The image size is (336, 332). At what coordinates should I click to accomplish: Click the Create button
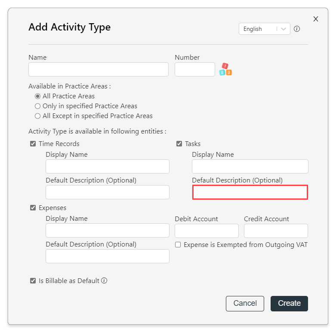click(289, 304)
